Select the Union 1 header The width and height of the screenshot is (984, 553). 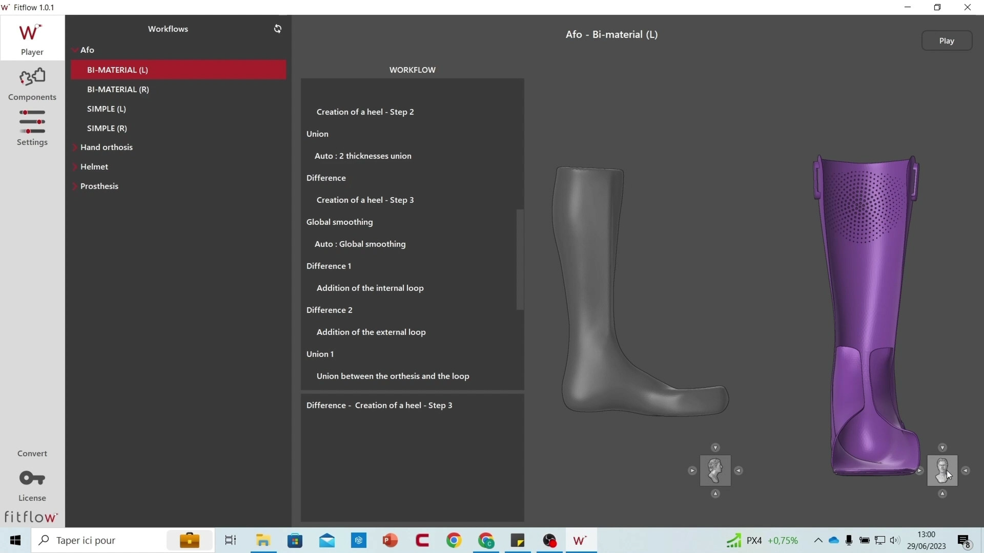coord(320,354)
